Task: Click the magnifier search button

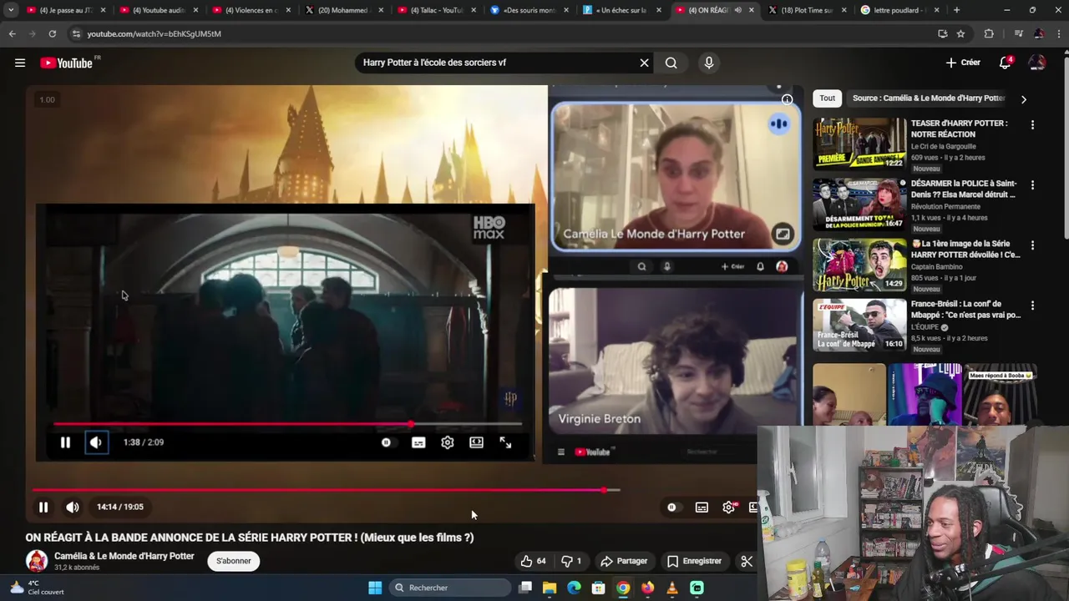Action: click(x=671, y=63)
